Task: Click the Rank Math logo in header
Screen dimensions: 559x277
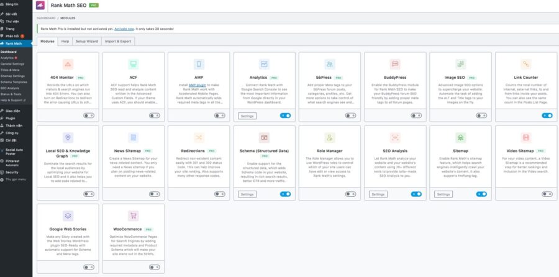Action: click(x=40, y=6)
